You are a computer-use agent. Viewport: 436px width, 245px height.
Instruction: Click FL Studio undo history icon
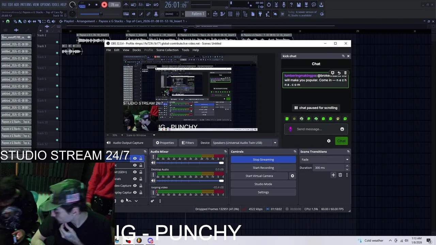pos(269,5)
